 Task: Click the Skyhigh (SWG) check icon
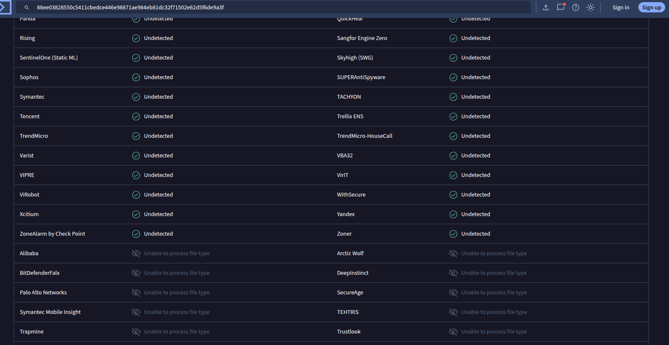pyautogui.click(x=453, y=58)
